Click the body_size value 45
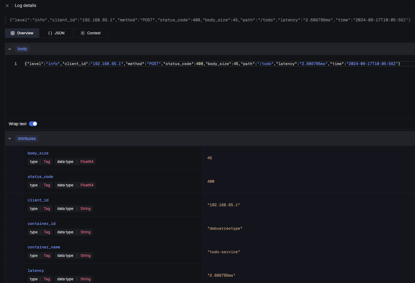Image resolution: width=415 pixels, height=283 pixels. point(210,158)
